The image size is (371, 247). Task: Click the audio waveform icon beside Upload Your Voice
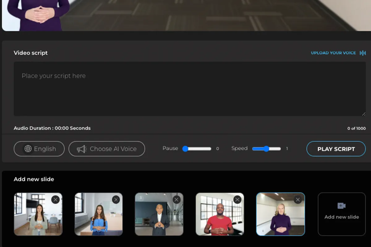[363, 53]
